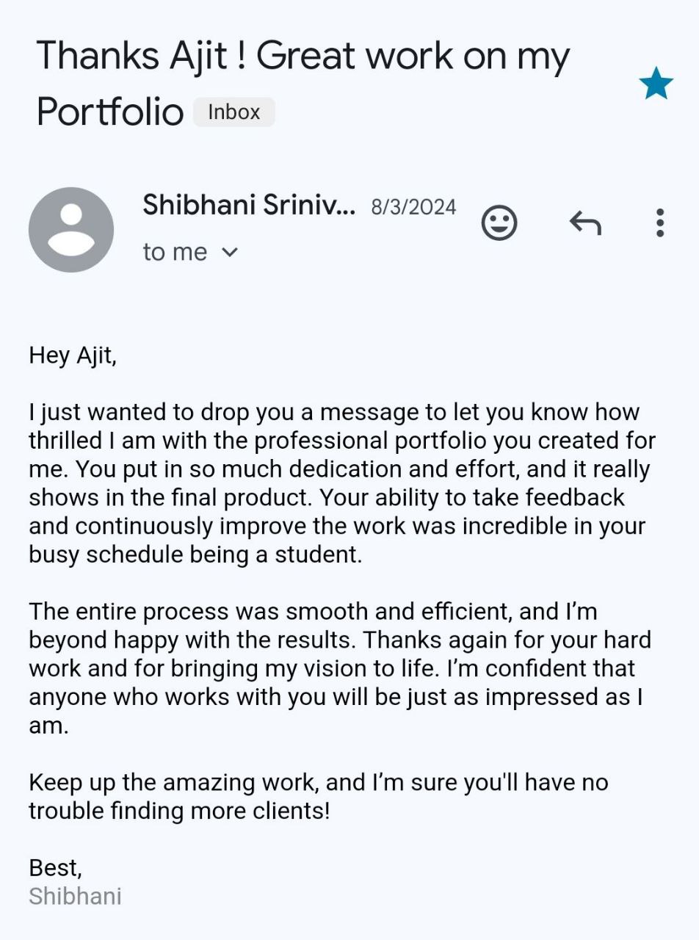The width and height of the screenshot is (699, 940).
Task: Tap the Inbox label chip
Action: [x=233, y=112]
